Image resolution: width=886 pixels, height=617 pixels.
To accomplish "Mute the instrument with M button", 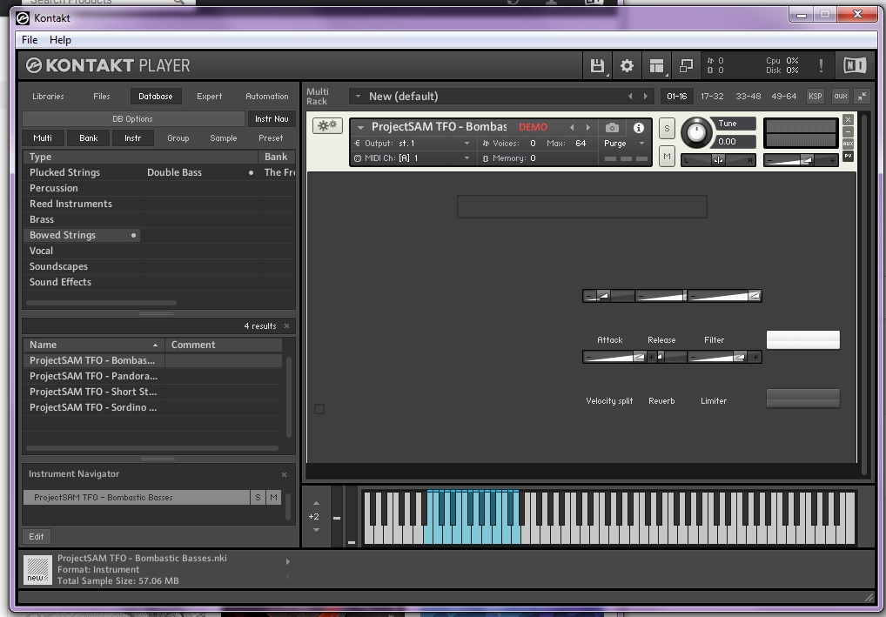I will click(667, 156).
